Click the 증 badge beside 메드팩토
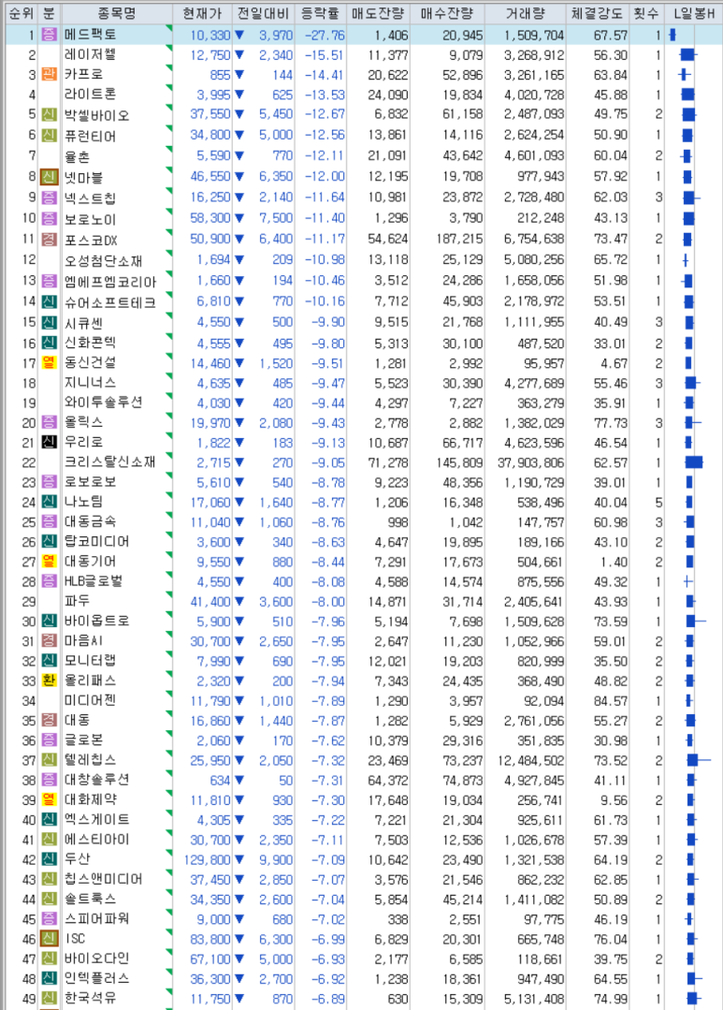The image size is (723, 1010). click(x=49, y=35)
